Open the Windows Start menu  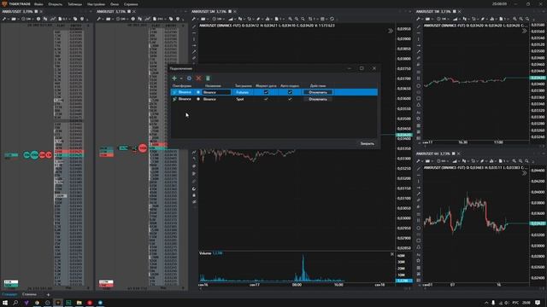coord(5,303)
